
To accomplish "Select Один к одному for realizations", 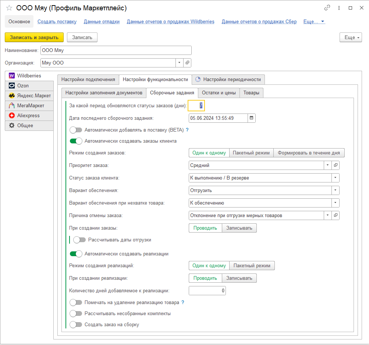I will pos(209,265).
